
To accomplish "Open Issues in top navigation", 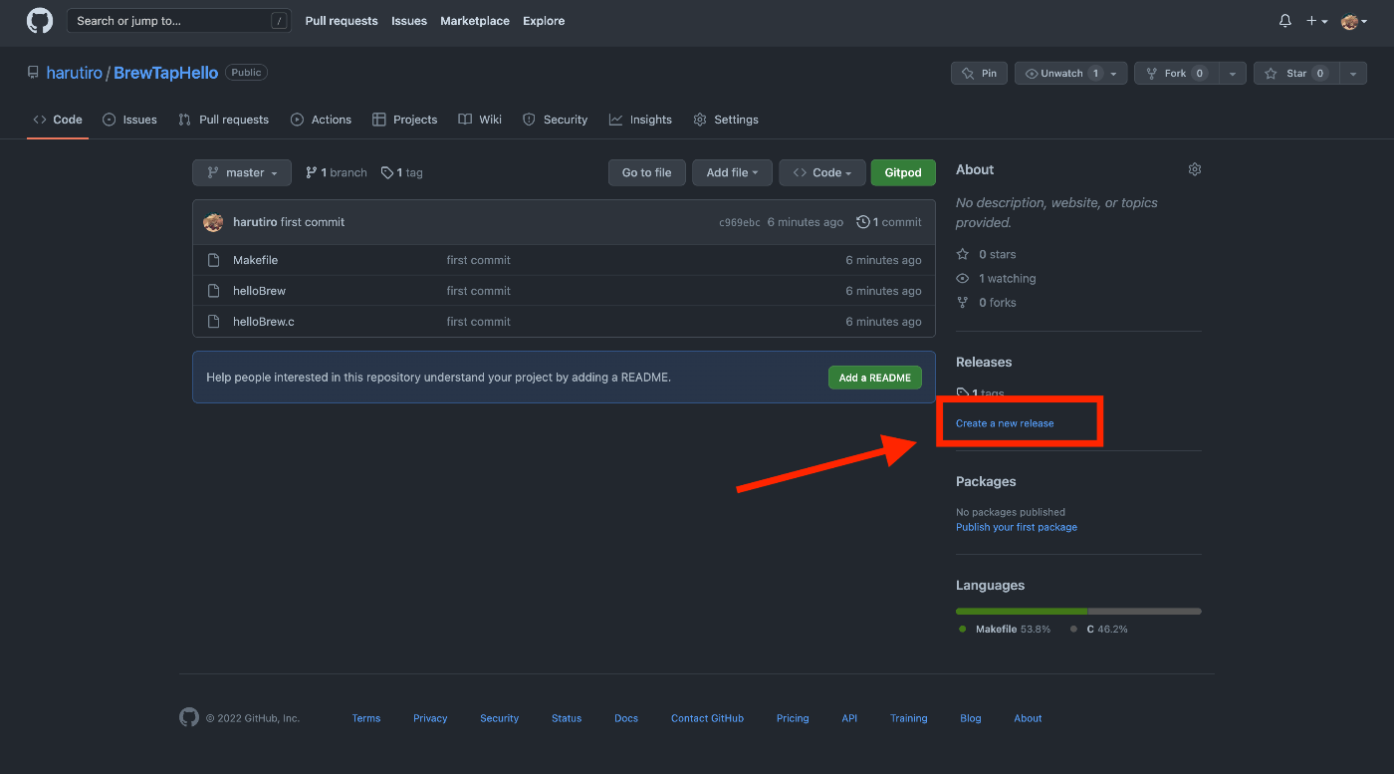I will click(x=409, y=21).
